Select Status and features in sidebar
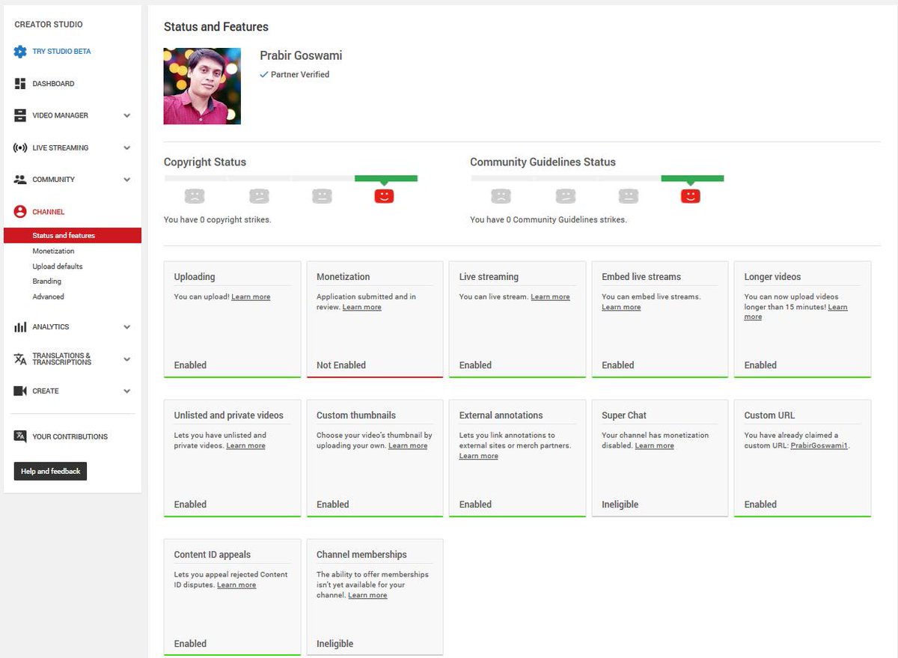The width and height of the screenshot is (898, 658). click(73, 236)
